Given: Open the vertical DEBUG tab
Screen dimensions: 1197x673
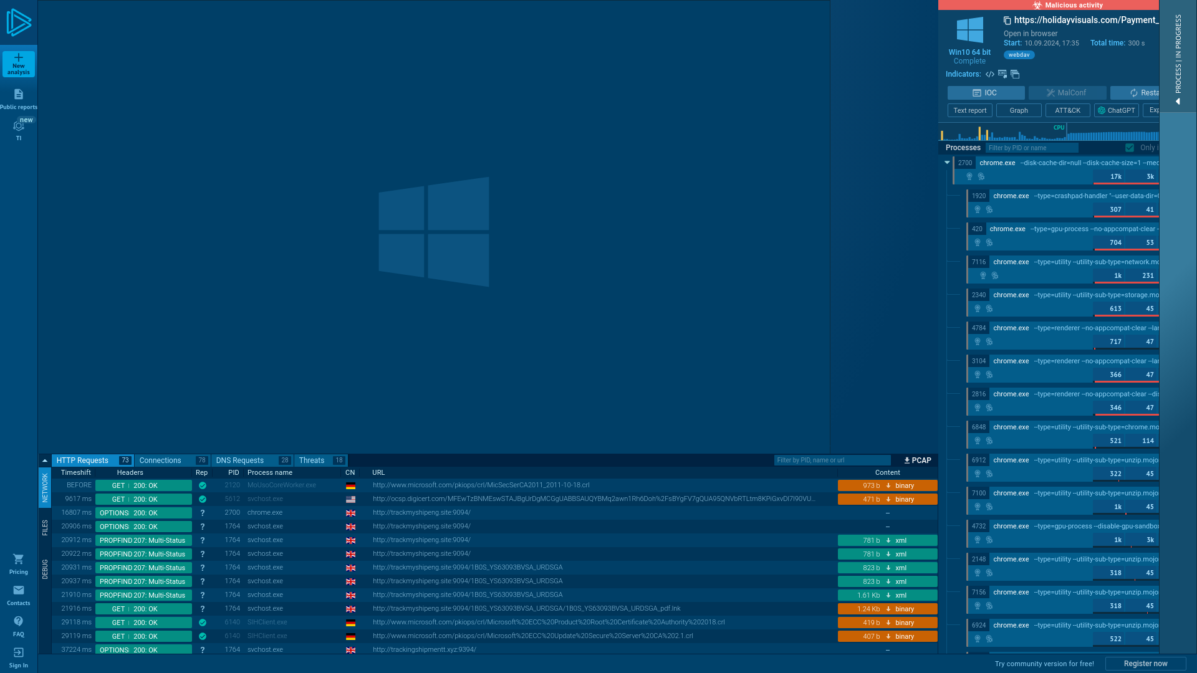Looking at the screenshot, I should click(45, 569).
